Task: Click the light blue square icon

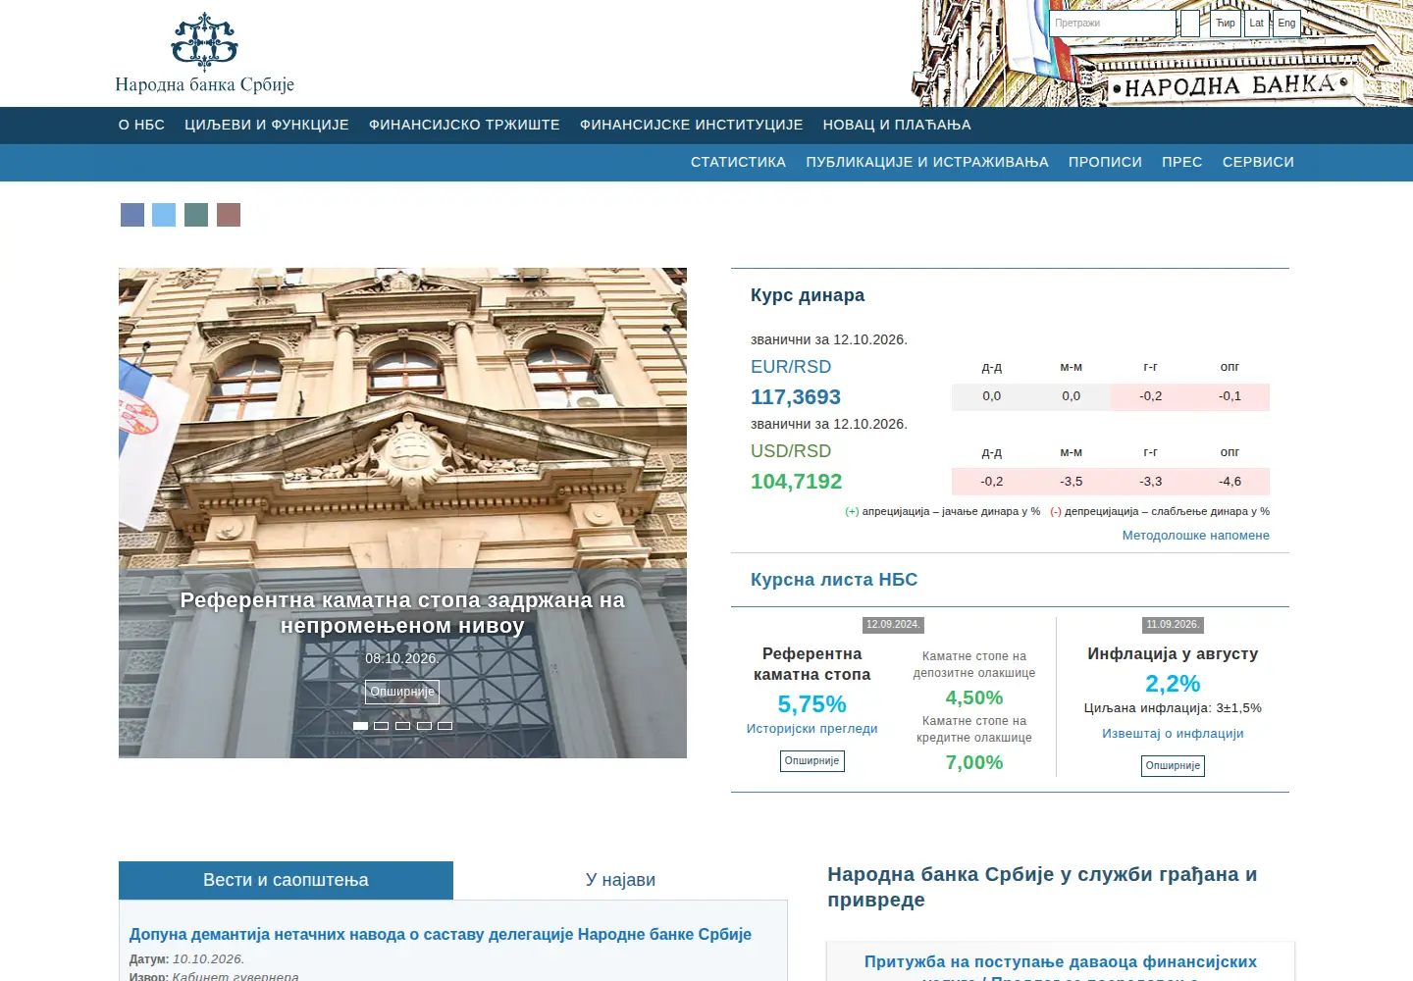Action: click(164, 215)
